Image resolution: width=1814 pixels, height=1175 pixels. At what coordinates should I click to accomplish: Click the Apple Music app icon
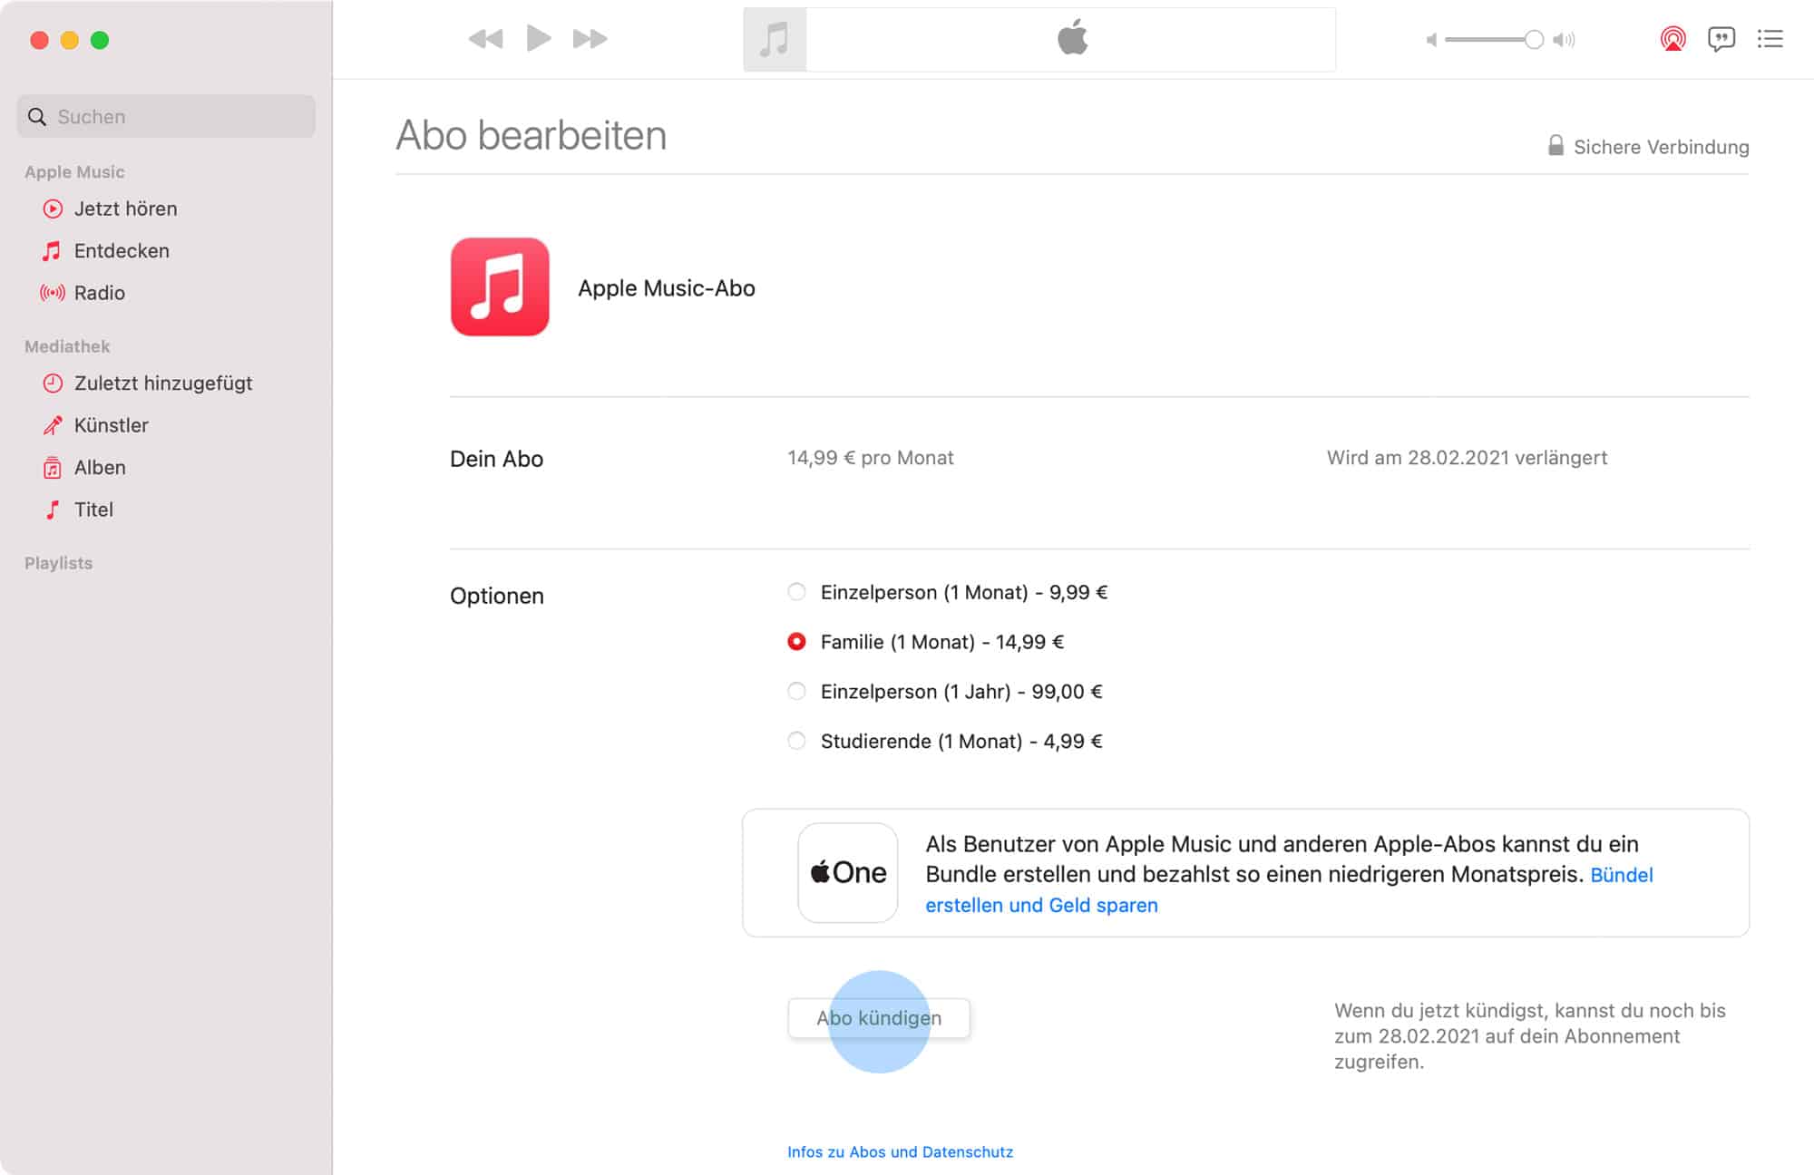pyautogui.click(x=500, y=287)
